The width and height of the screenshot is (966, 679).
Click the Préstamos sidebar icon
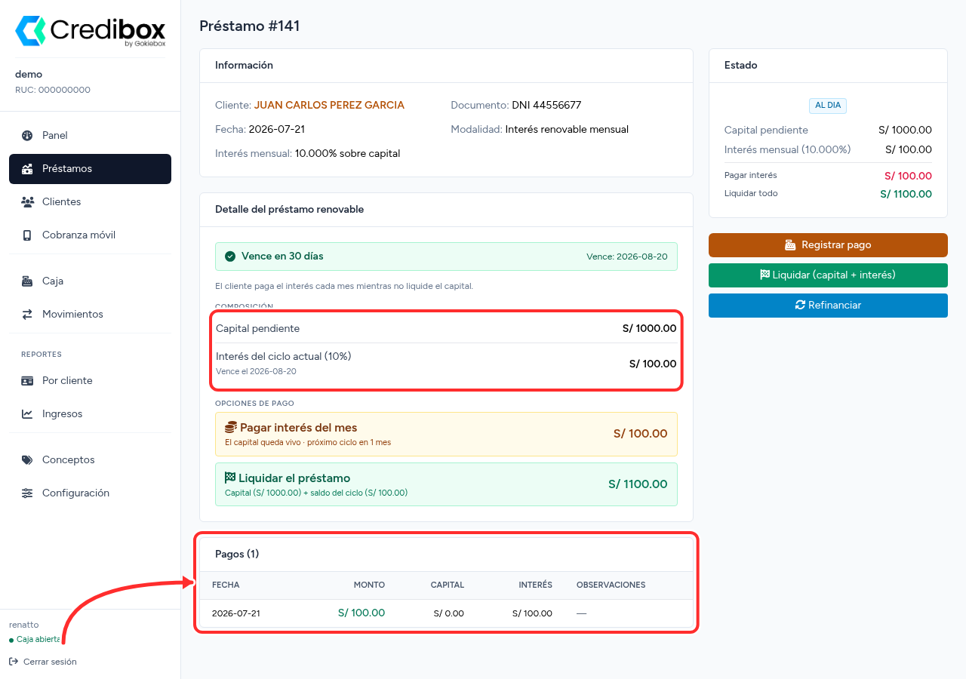(27, 169)
